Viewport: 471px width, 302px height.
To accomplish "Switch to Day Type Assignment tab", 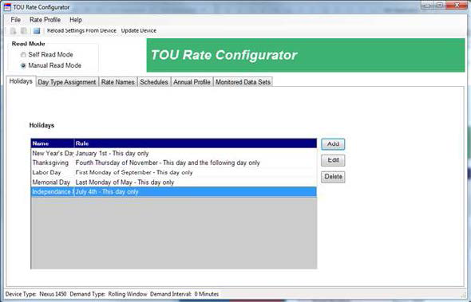I will pos(67,82).
